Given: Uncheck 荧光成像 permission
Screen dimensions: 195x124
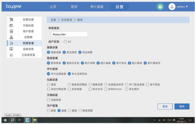Looking at the screenshot, I should (x=80, y=52).
